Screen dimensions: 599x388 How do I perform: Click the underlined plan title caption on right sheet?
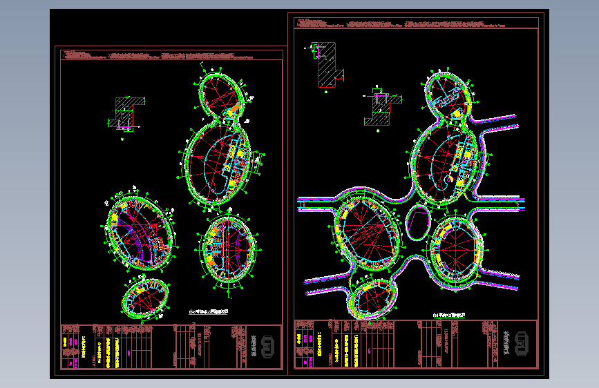tap(449, 315)
